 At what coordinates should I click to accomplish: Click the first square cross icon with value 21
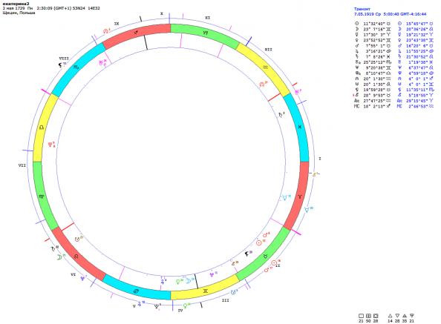[361, 316]
